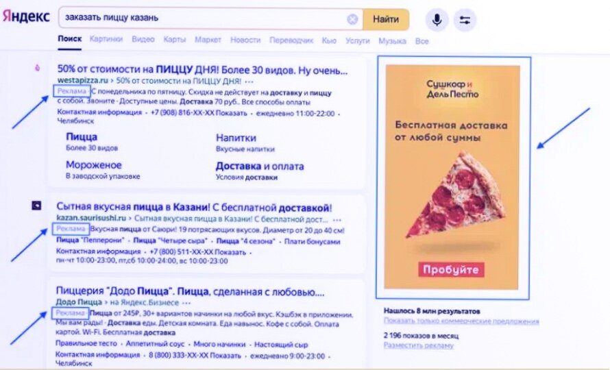Open the Переводчик tab
The image size is (610, 370).
point(291,40)
